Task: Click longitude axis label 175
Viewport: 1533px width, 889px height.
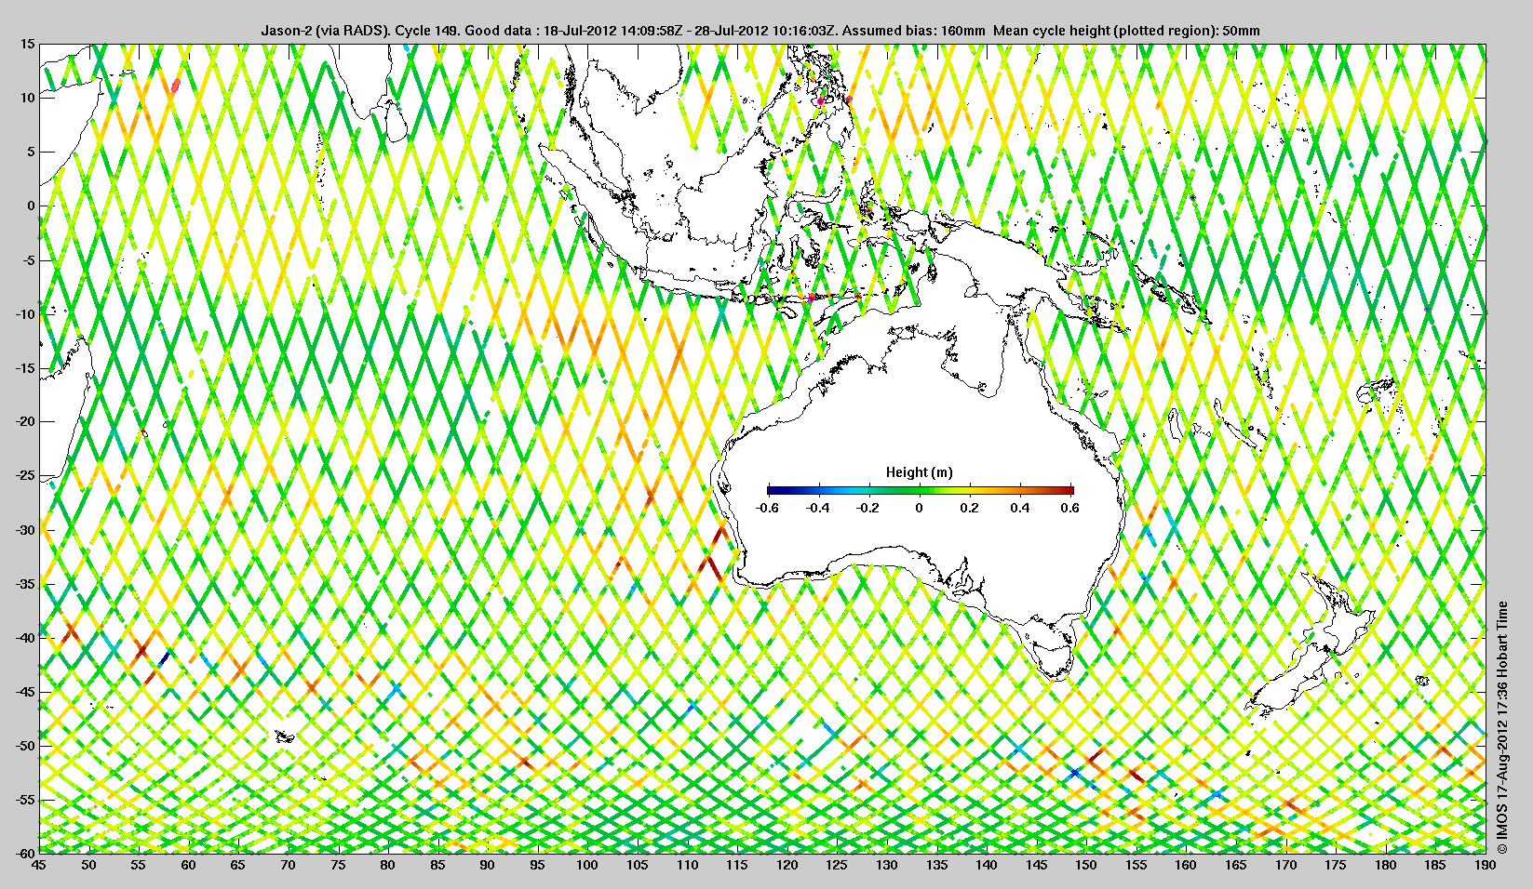Action: pos(1336,866)
